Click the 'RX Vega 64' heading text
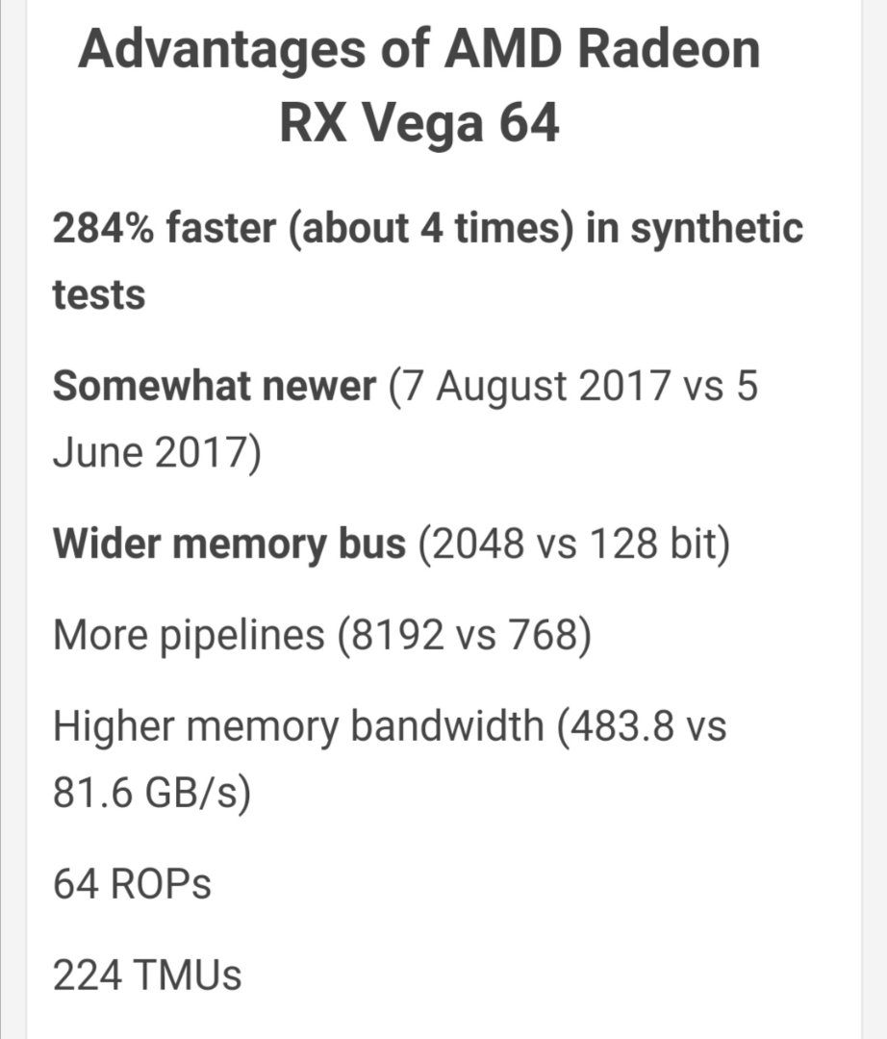The height and width of the screenshot is (1039, 887). pyautogui.click(x=418, y=123)
